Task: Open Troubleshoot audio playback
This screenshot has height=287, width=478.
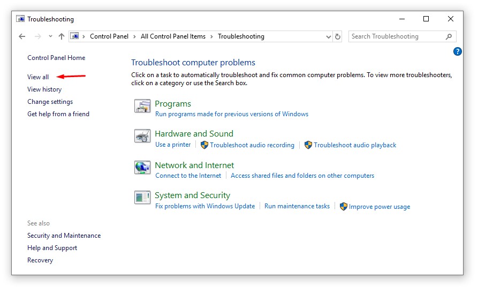Action: click(x=355, y=145)
